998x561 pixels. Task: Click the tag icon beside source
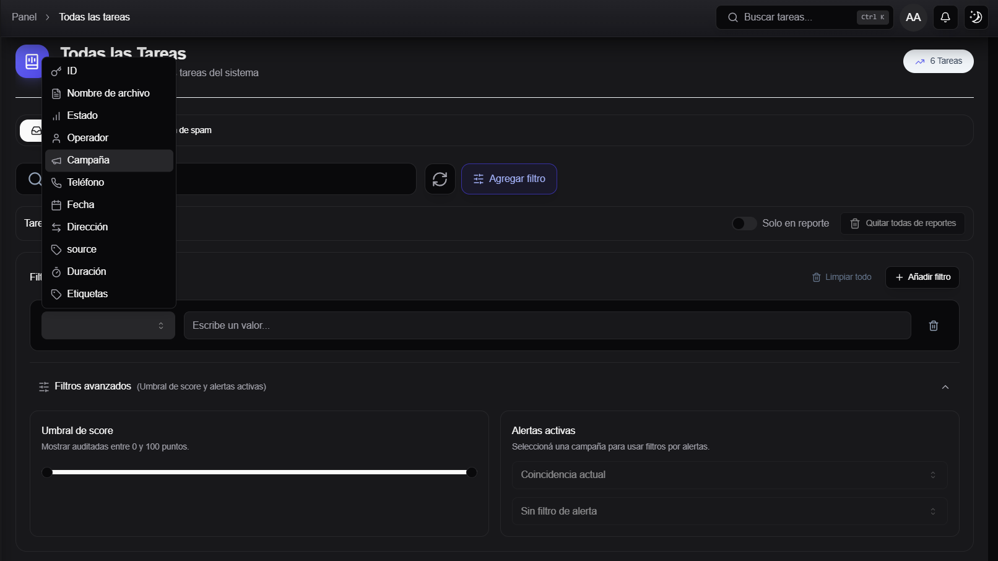pos(56,250)
